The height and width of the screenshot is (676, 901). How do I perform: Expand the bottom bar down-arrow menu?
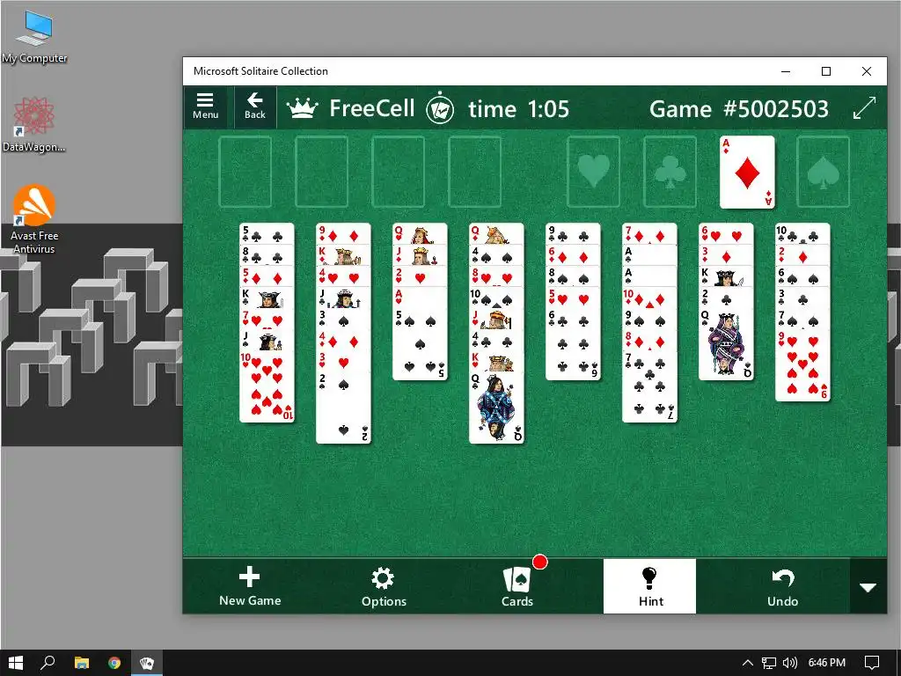point(868,587)
